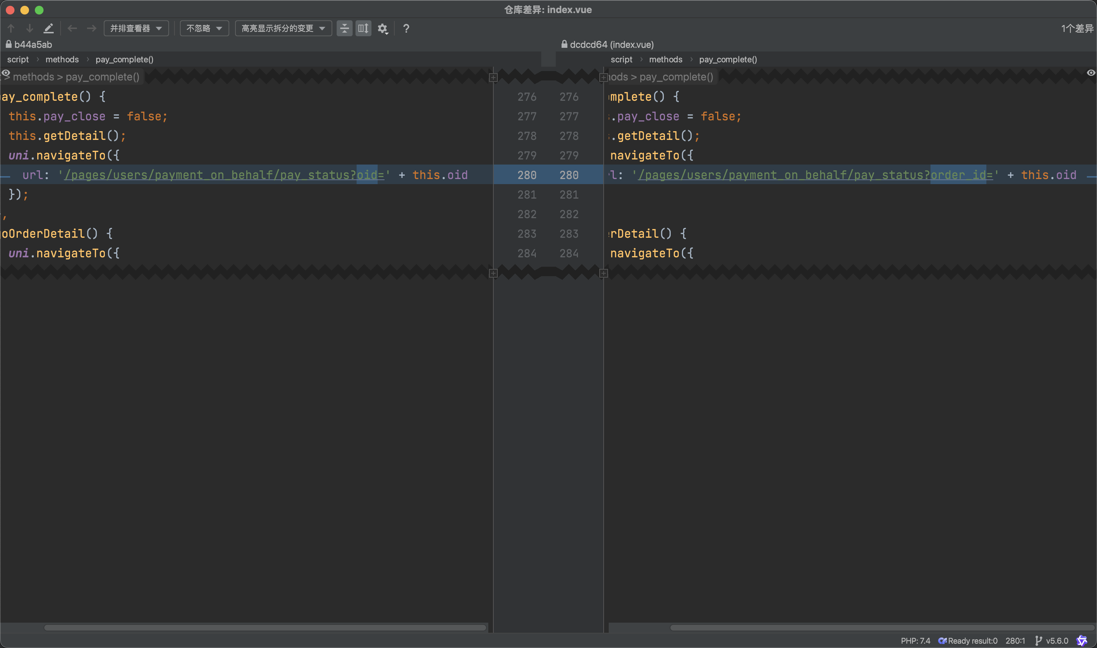The height and width of the screenshot is (648, 1097).
Task: Go to next difference arrow
Action: click(x=30, y=28)
